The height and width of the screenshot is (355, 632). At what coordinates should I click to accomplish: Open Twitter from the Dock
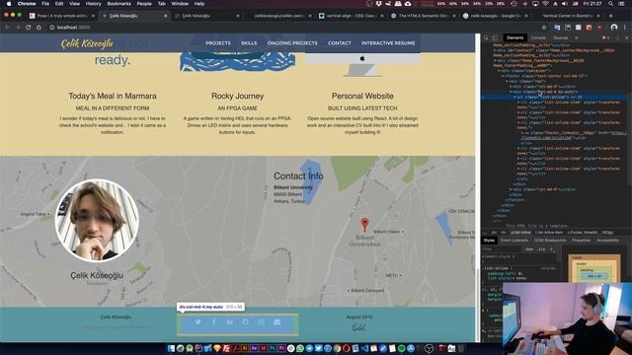pyautogui.click(x=318, y=348)
